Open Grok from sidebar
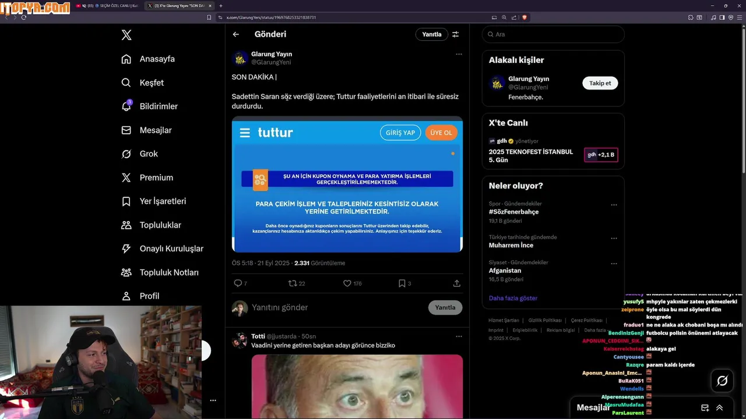The width and height of the screenshot is (746, 419). (x=139, y=154)
